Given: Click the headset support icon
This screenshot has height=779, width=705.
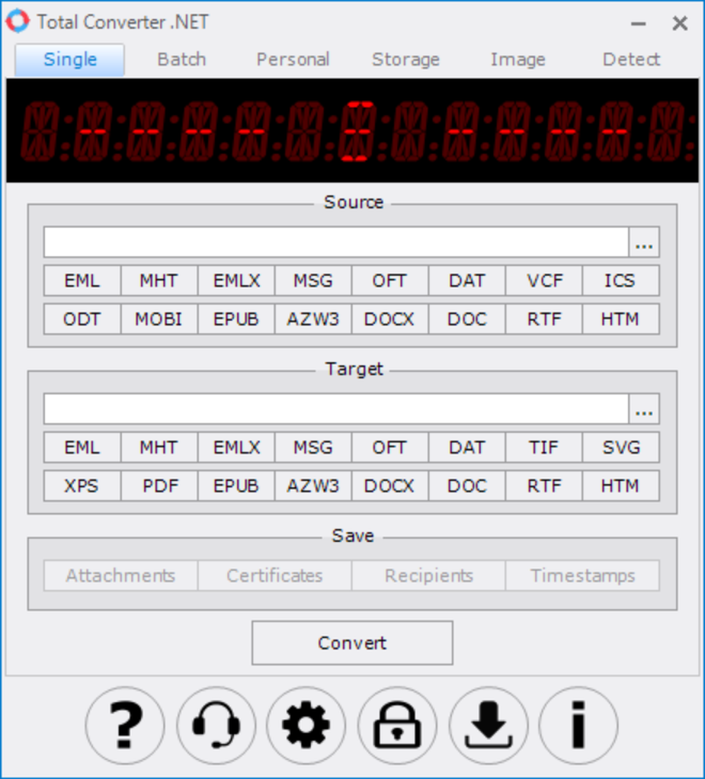Looking at the screenshot, I should coord(215,725).
